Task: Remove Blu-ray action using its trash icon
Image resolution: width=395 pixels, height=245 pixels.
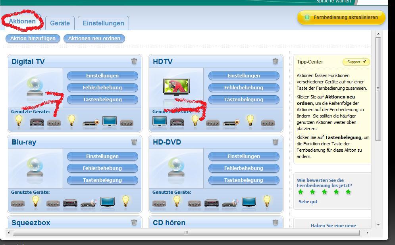Action: click(x=134, y=142)
